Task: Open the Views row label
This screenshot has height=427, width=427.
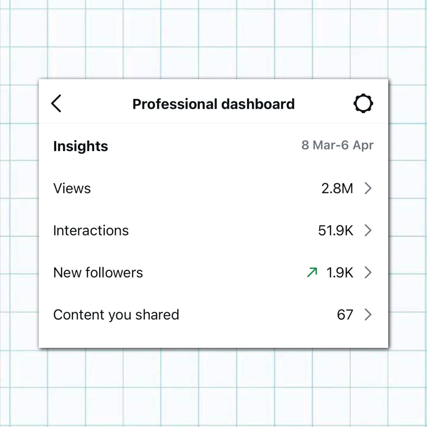Action: (x=72, y=189)
